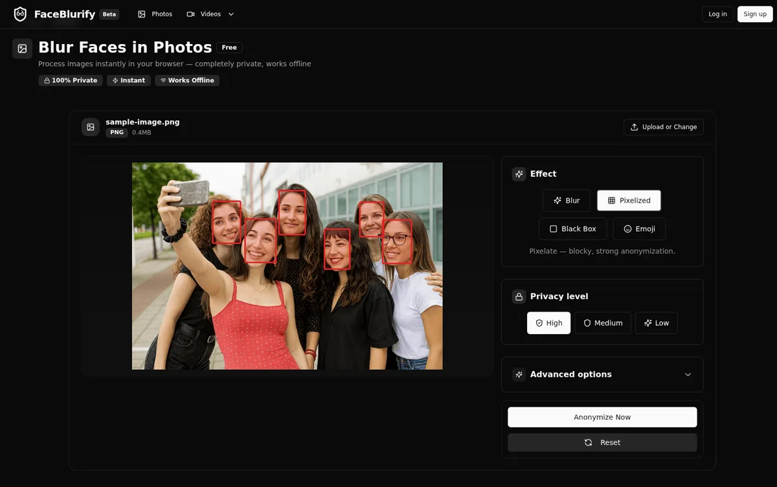Set privacy level to Low
The height and width of the screenshot is (487, 777).
click(656, 323)
